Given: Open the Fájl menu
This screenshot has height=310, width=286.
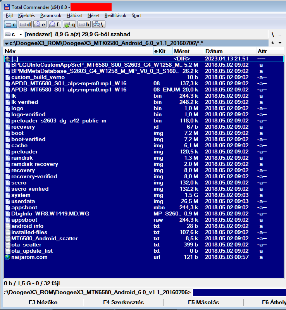Looking at the screenshot, I should point(9,15).
